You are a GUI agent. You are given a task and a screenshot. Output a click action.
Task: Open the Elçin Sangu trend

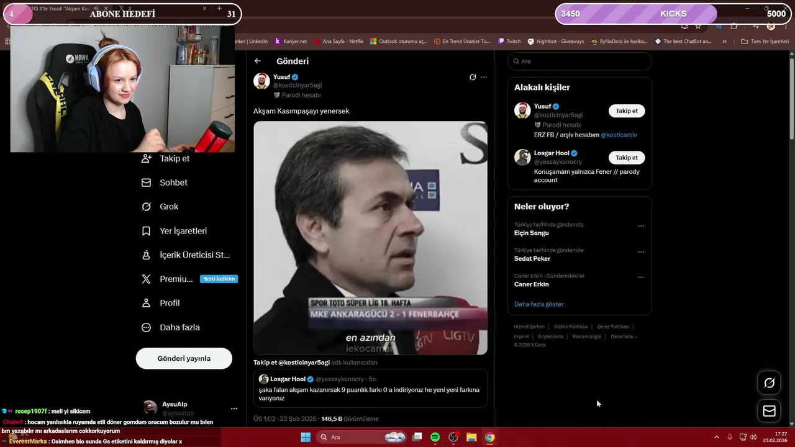pyautogui.click(x=532, y=233)
